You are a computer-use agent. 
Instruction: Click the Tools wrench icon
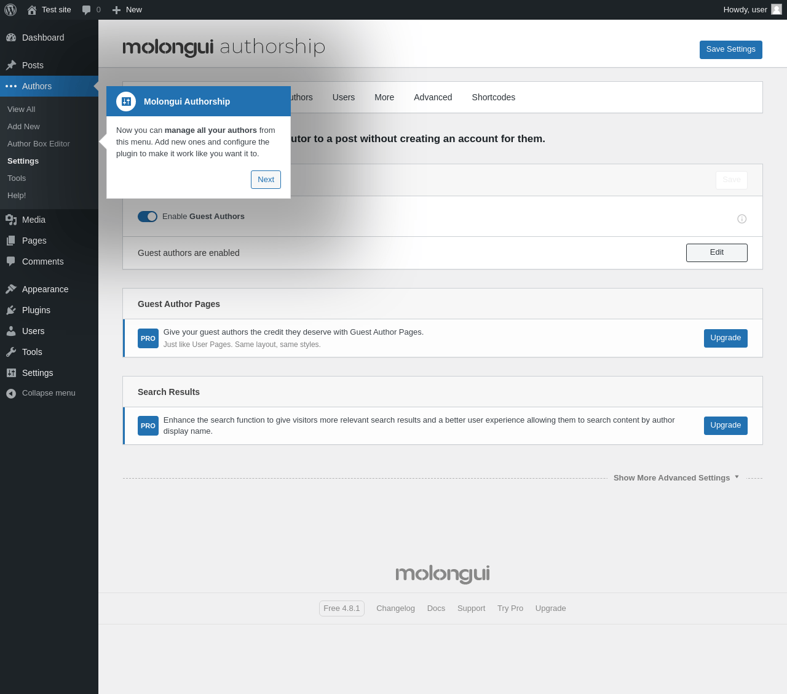click(x=11, y=352)
